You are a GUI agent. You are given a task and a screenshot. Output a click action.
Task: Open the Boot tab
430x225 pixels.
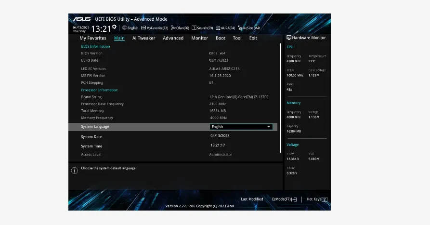[221, 38]
